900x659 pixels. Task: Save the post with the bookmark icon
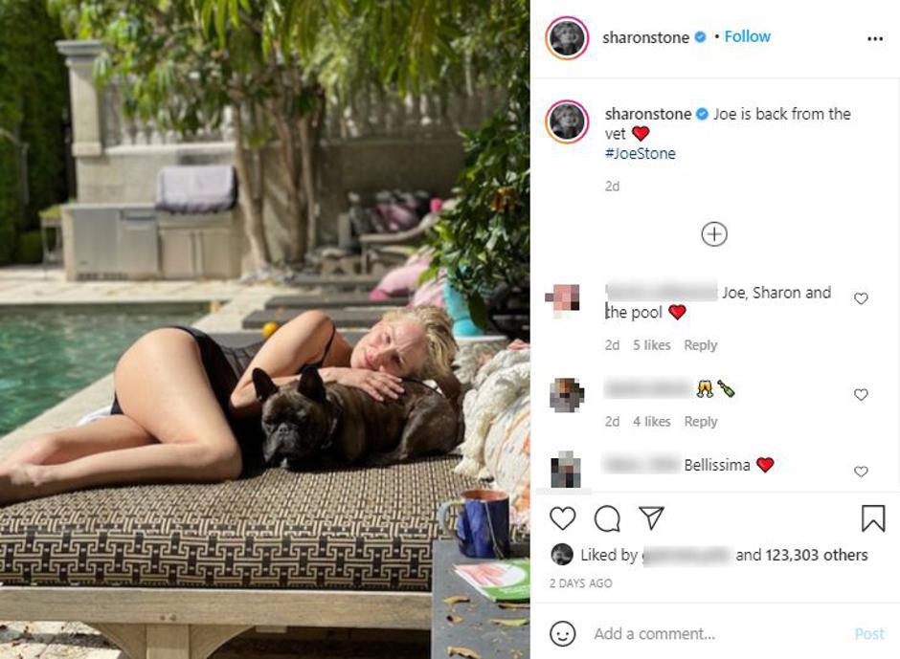(x=873, y=517)
